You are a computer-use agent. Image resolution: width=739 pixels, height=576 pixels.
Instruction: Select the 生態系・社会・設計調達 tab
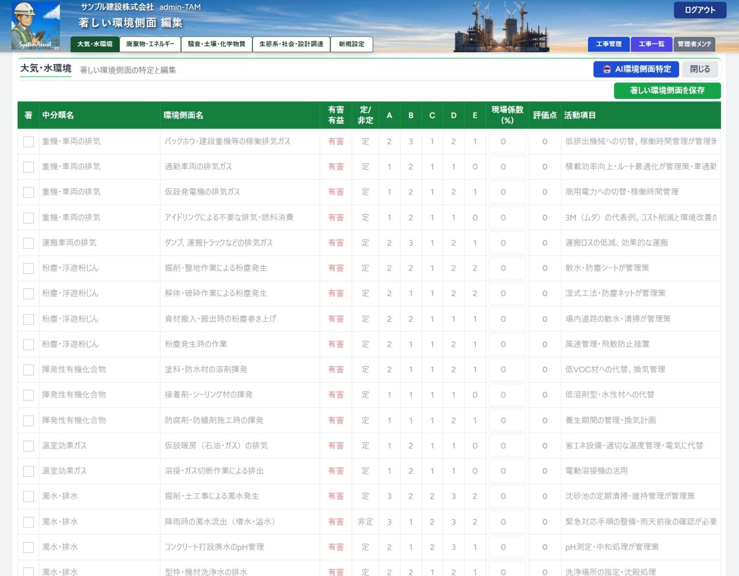click(x=291, y=44)
